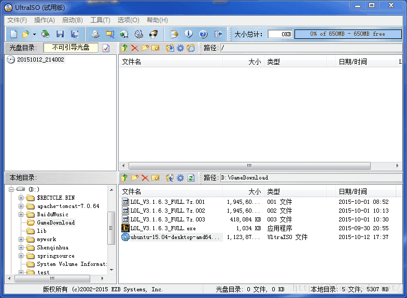Screen dimensions: 407x298
Task: Open the dropdown arrow beside Open icon
Action: 34,34
